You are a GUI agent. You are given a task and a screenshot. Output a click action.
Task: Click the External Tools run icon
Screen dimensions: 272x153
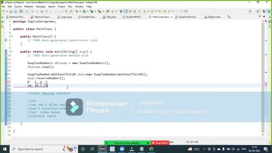coord(99,11)
